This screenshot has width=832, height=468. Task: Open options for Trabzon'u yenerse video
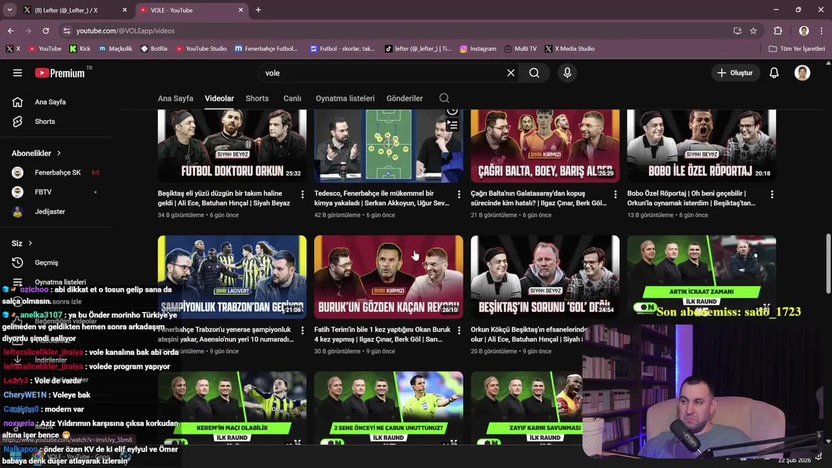[302, 331]
